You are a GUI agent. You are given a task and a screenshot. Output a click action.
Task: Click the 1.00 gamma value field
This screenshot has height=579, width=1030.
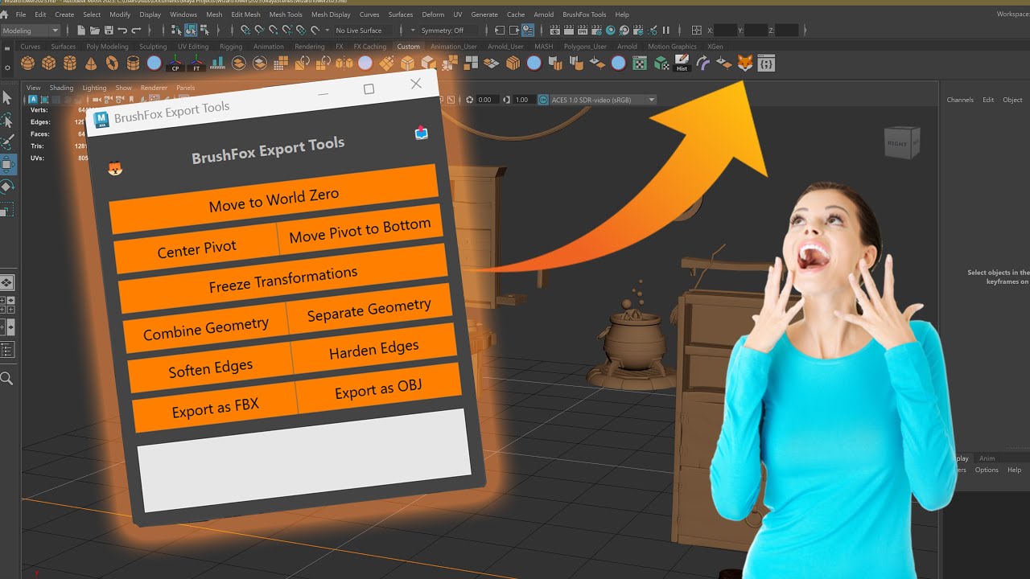(522, 100)
